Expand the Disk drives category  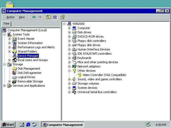(69, 32)
